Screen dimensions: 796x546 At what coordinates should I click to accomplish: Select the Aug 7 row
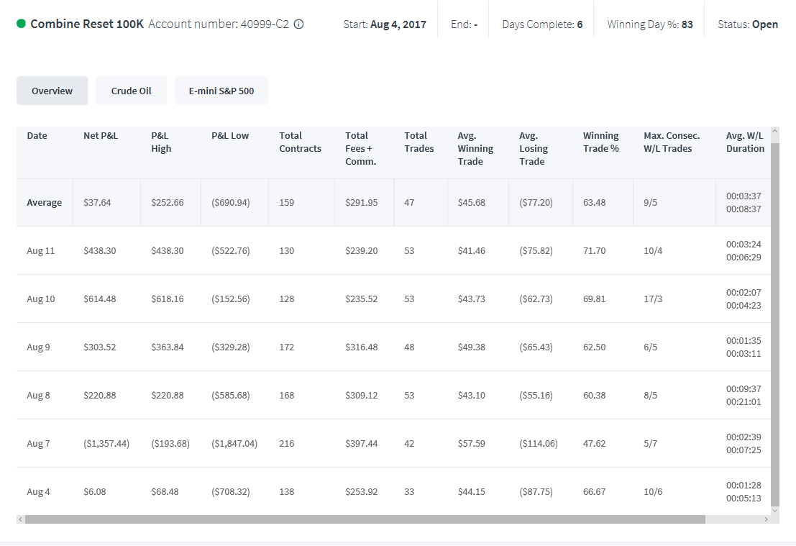click(393, 443)
